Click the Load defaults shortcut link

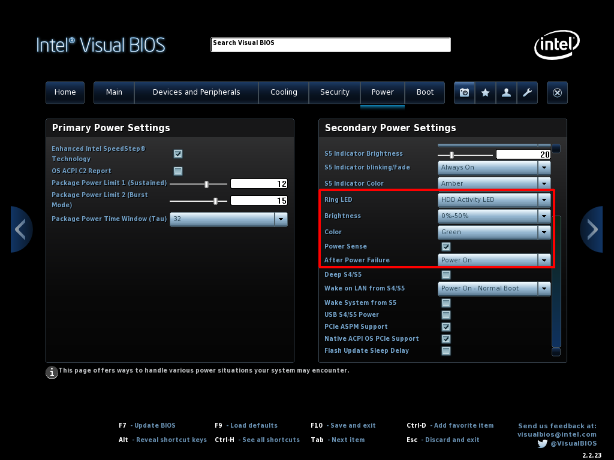[253, 425]
